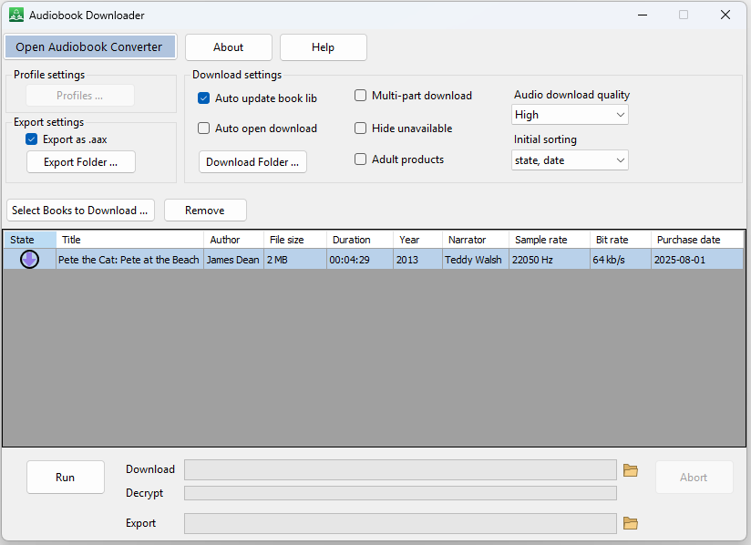Expand Audio download quality dropdown
Viewport: 751px width, 545px height.
pyautogui.click(x=570, y=115)
